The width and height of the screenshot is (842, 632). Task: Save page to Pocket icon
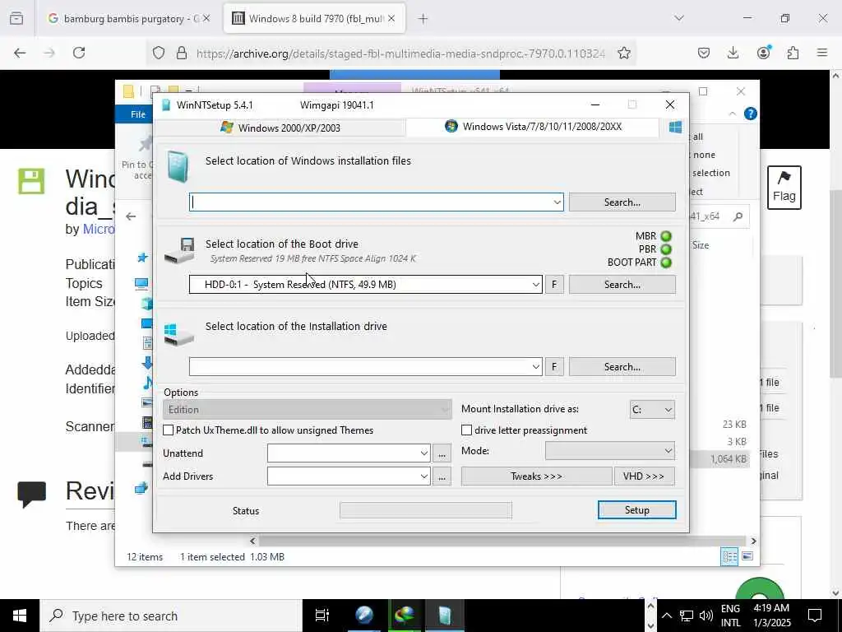click(704, 53)
